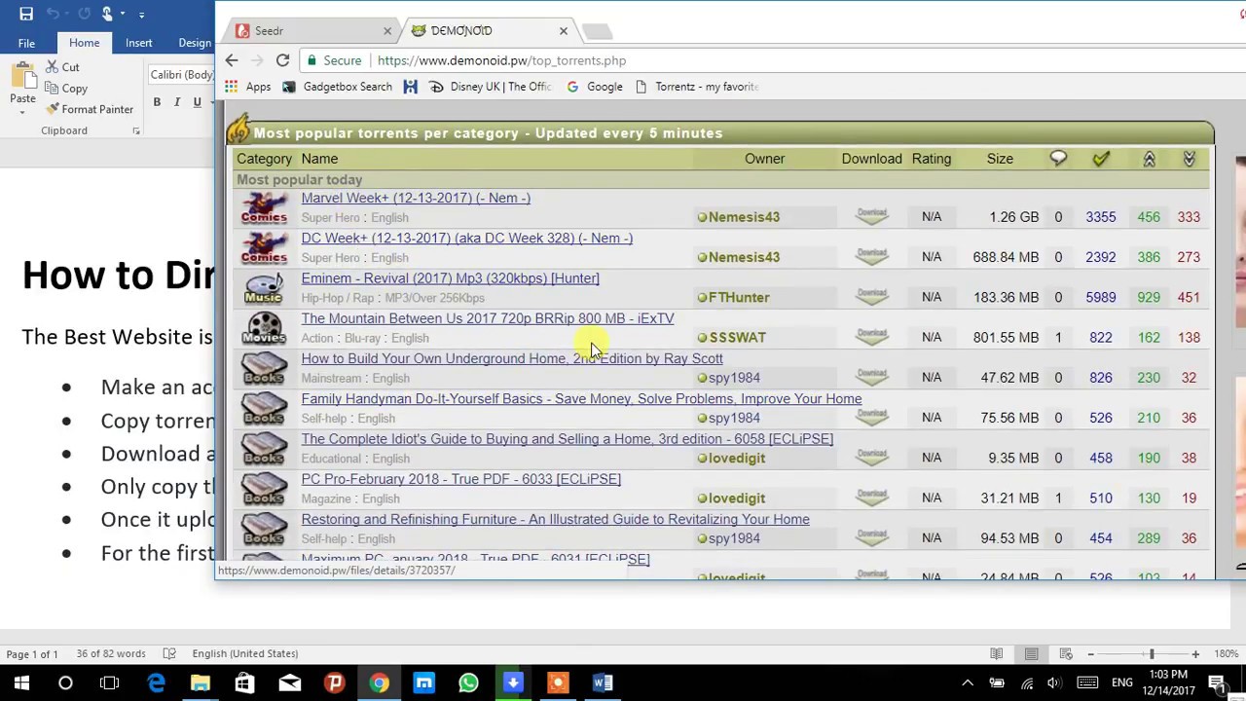Open Gadgetbox Search bookmark
This screenshot has height=701, width=1246.
(x=337, y=87)
